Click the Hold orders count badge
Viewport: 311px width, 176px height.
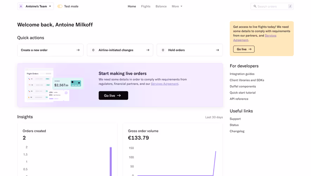tap(163, 50)
